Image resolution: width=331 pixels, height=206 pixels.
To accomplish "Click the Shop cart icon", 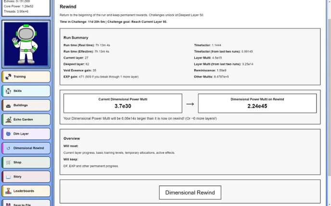I will pyautogui.click(x=8, y=162).
